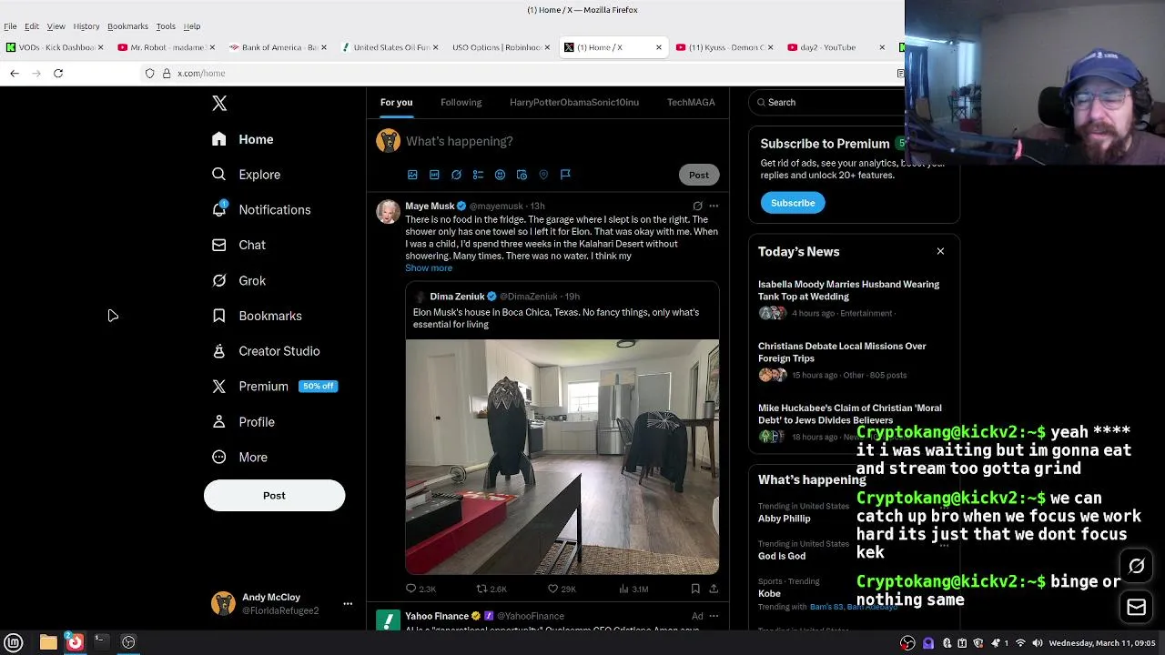Add media image to the new post

pyautogui.click(x=412, y=175)
